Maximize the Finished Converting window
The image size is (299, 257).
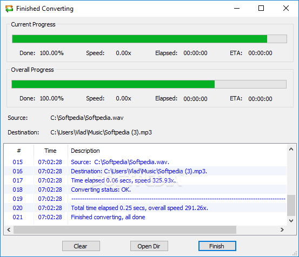pyautogui.click(x=261, y=9)
